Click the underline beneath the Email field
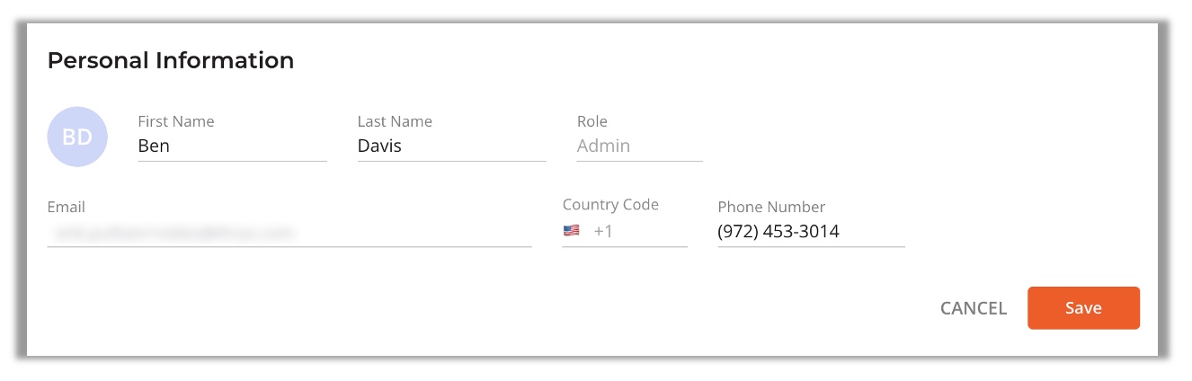1192x381 pixels. click(x=289, y=246)
